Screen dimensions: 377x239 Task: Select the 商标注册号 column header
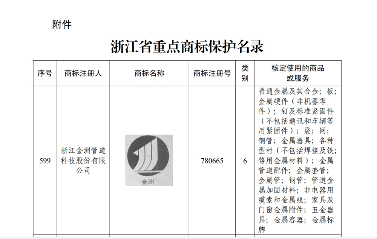click(212, 74)
